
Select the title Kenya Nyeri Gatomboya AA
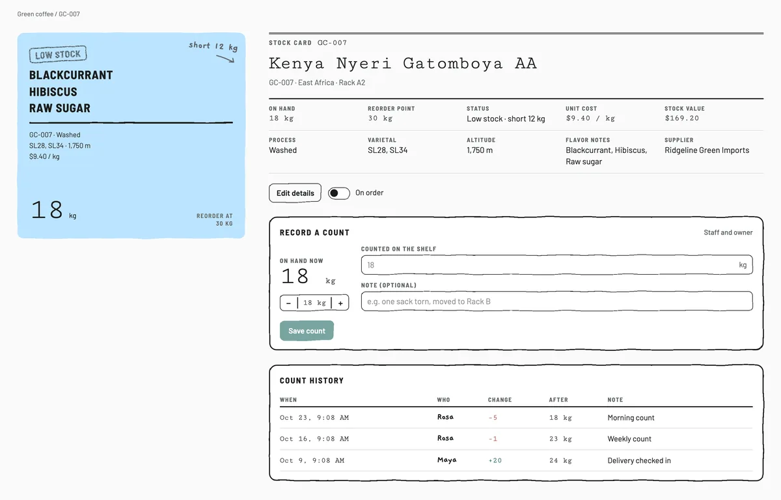click(x=403, y=63)
